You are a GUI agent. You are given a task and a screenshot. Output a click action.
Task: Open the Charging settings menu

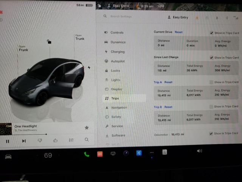(115, 52)
